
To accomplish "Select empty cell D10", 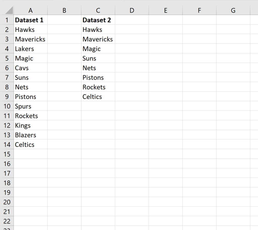I will (x=132, y=106).
